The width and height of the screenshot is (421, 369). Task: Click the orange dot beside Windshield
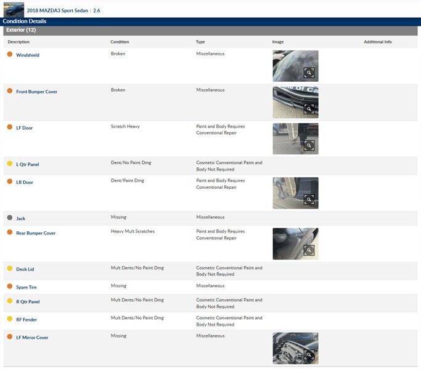coord(9,55)
